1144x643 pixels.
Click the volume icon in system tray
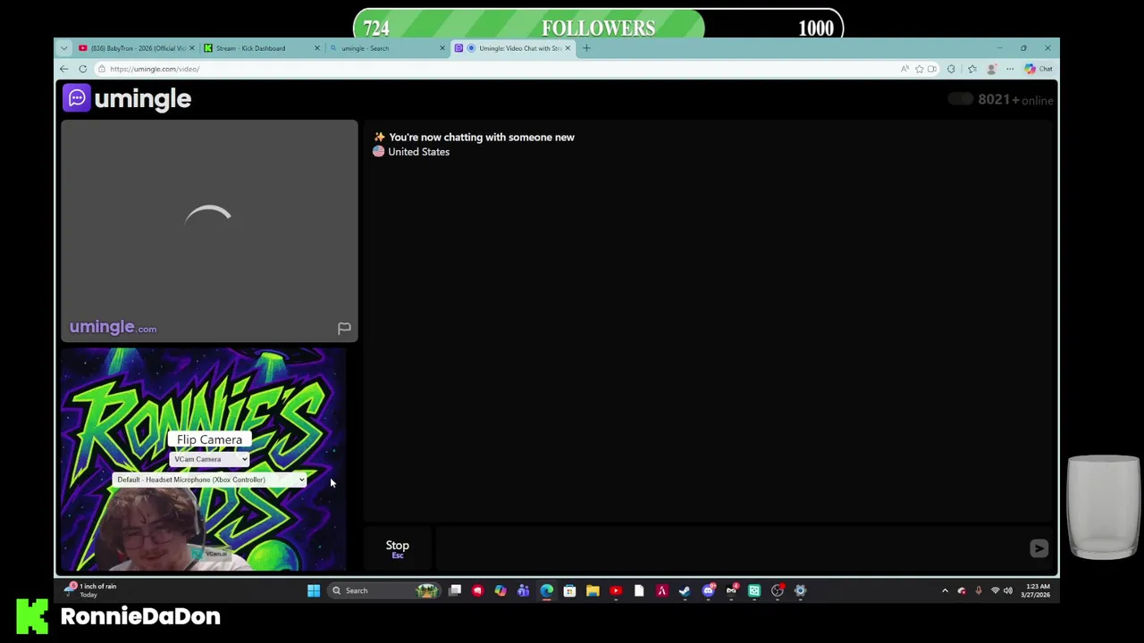pos(1008,590)
